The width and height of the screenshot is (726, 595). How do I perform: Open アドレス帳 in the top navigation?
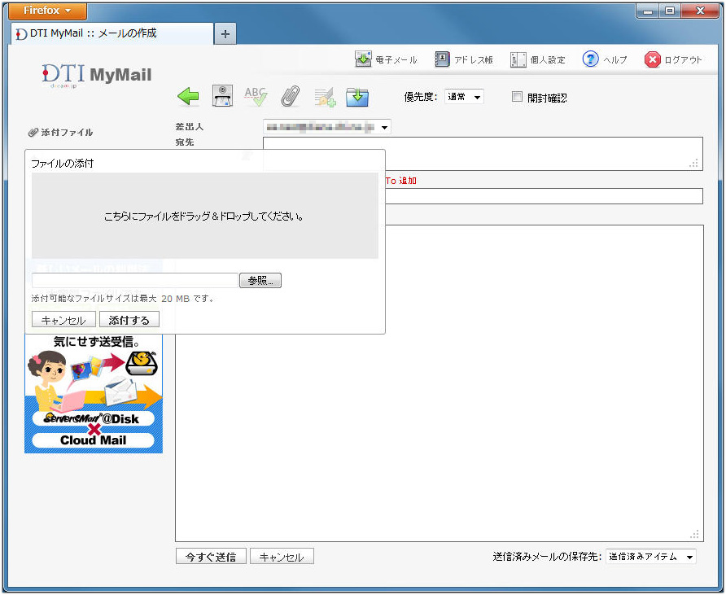click(464, 59)
